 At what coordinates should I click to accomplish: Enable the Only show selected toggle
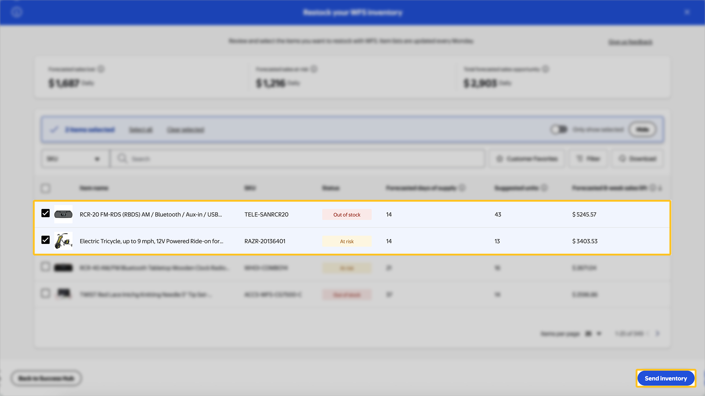pyautogui.click(x=559, y=129)
